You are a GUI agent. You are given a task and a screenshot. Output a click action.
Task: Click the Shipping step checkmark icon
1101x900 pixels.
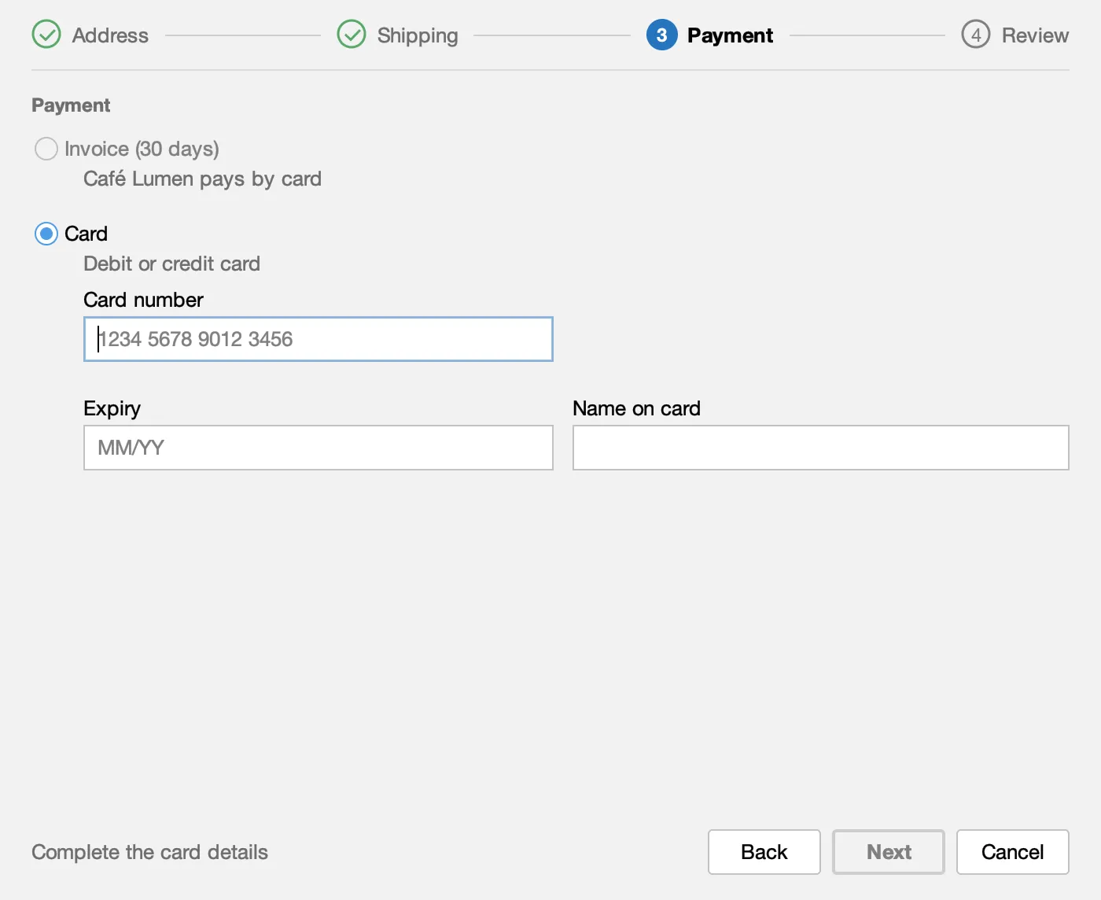[x=352, y=35]
